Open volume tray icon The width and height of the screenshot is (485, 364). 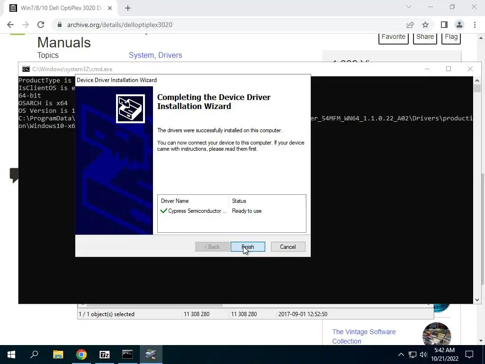(423, 355)
